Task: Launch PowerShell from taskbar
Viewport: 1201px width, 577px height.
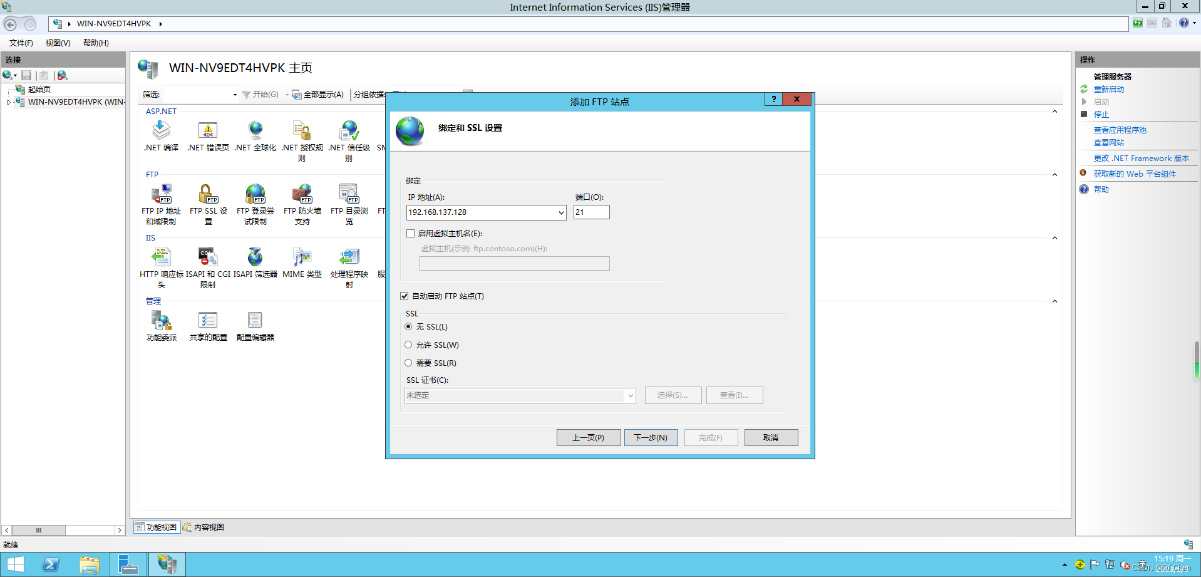Action: pos(51,564)
